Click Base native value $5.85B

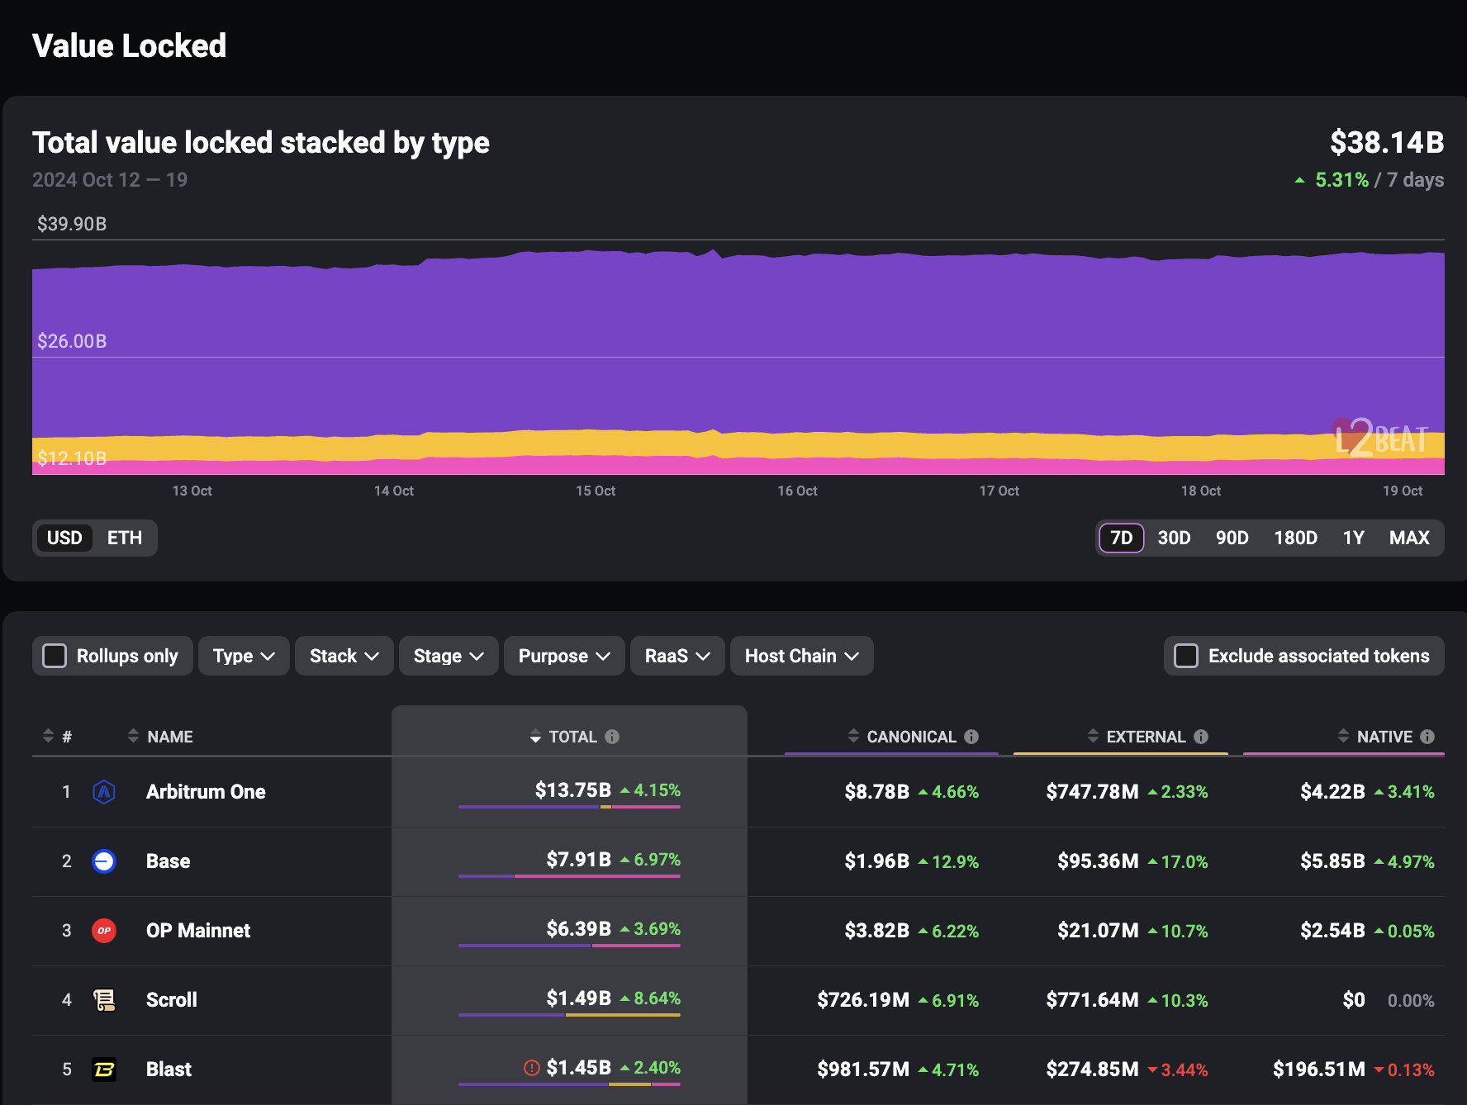[1332, 861]
